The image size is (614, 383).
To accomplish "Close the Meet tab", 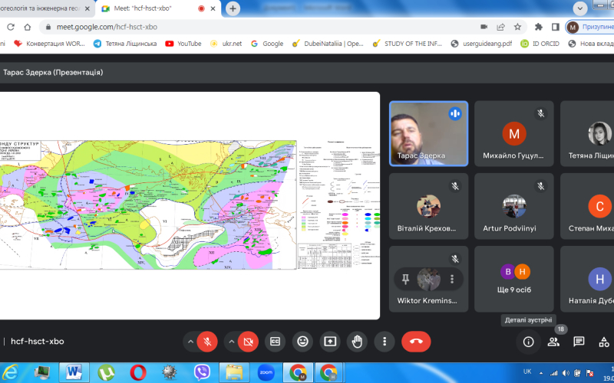I will (x=213, y=8).
